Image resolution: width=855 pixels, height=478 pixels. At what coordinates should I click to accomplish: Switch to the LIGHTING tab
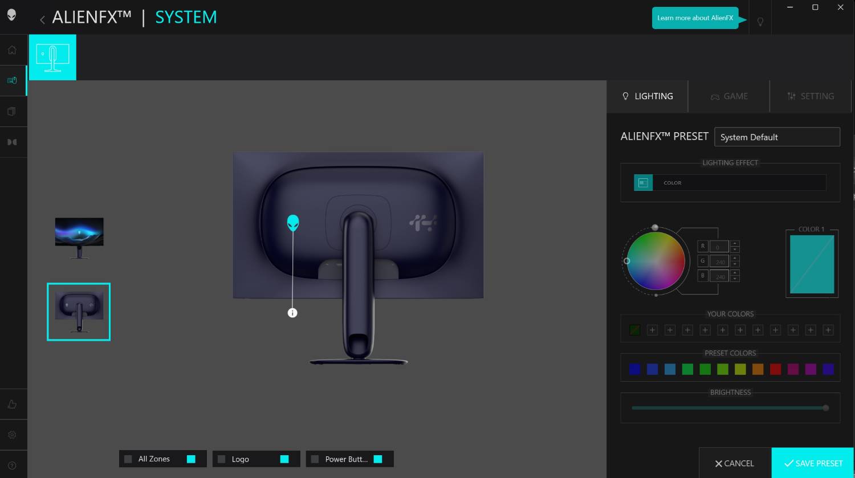[x=648, y=96]
